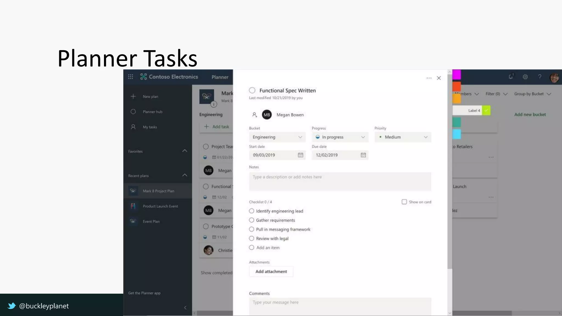This screenshot has height=316, width=562.
Task: Click Show completed in Engineering bucket
Action: pos(217,273)
